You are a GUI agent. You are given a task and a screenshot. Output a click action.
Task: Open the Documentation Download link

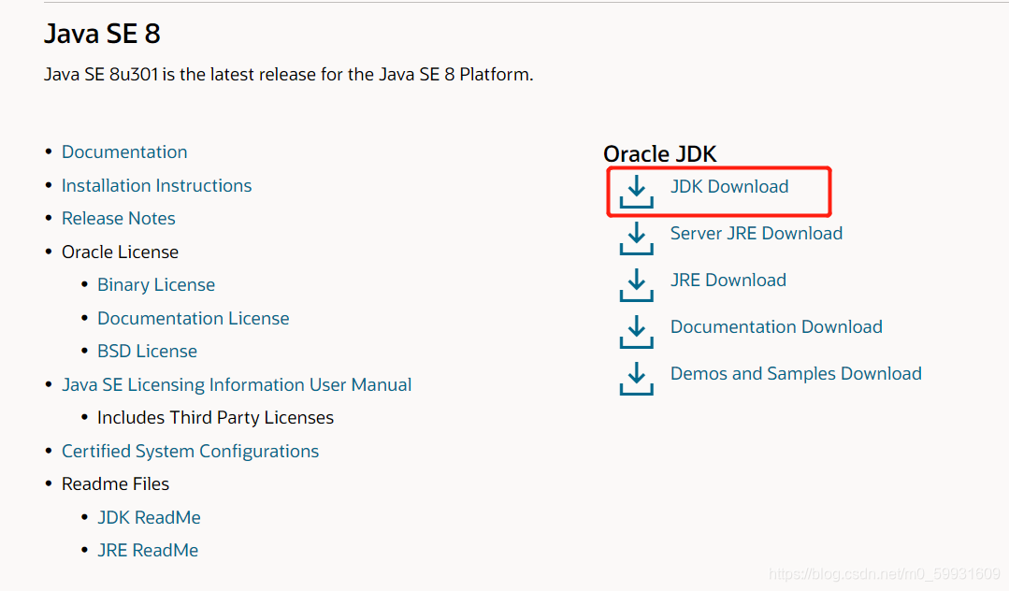tap(776, 327)
